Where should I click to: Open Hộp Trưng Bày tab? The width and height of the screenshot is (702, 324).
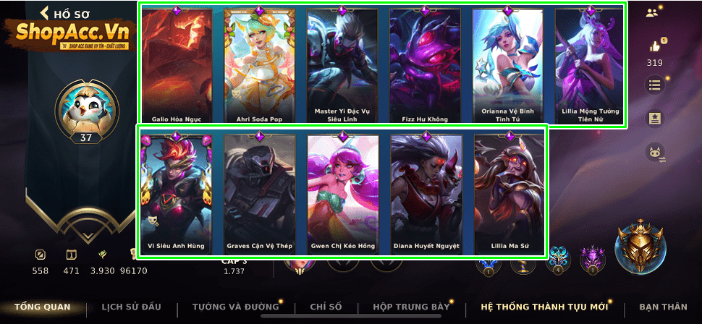point(411,307)
